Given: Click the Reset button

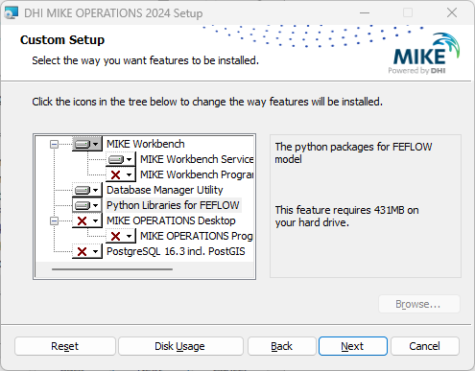Looking at the screenshot, I should pyautogui.click(x=65, y=346).
